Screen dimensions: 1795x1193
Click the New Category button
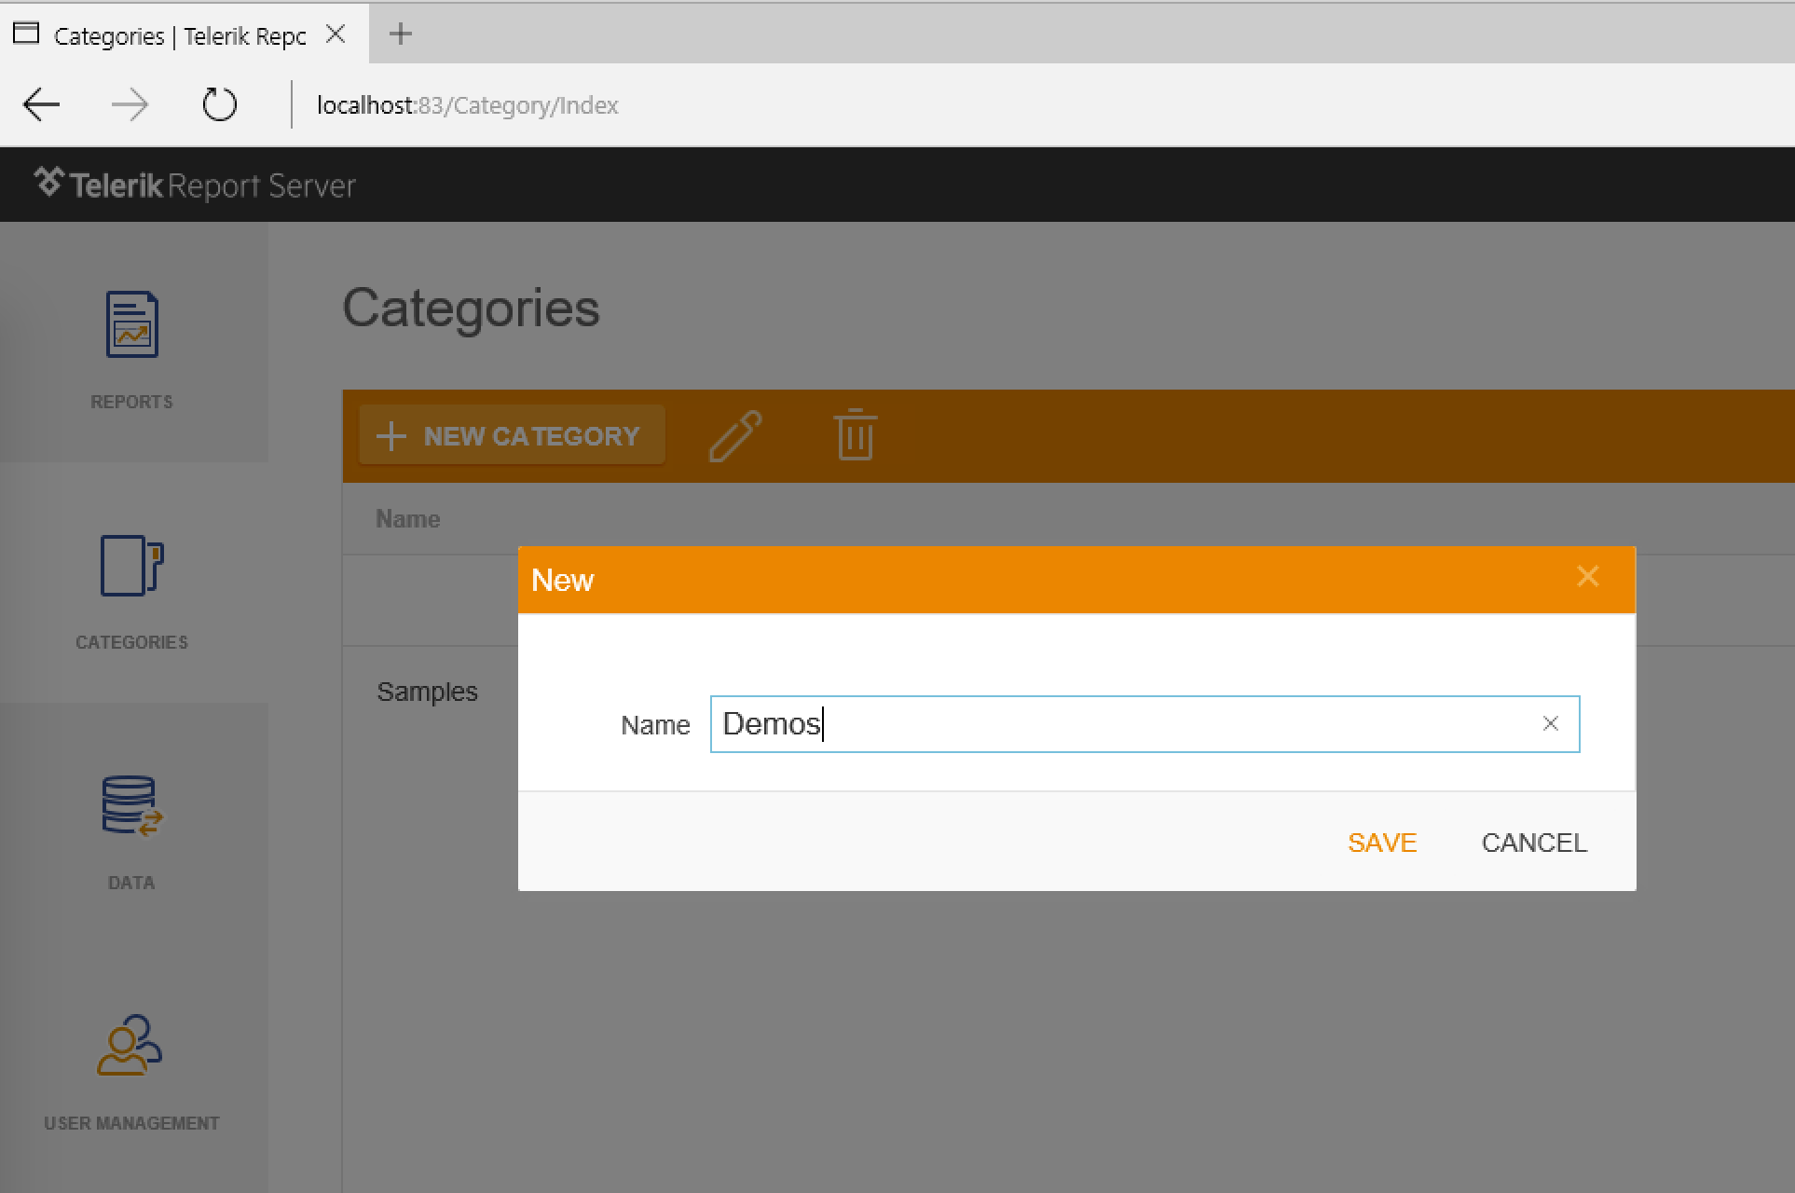[512, 435]
